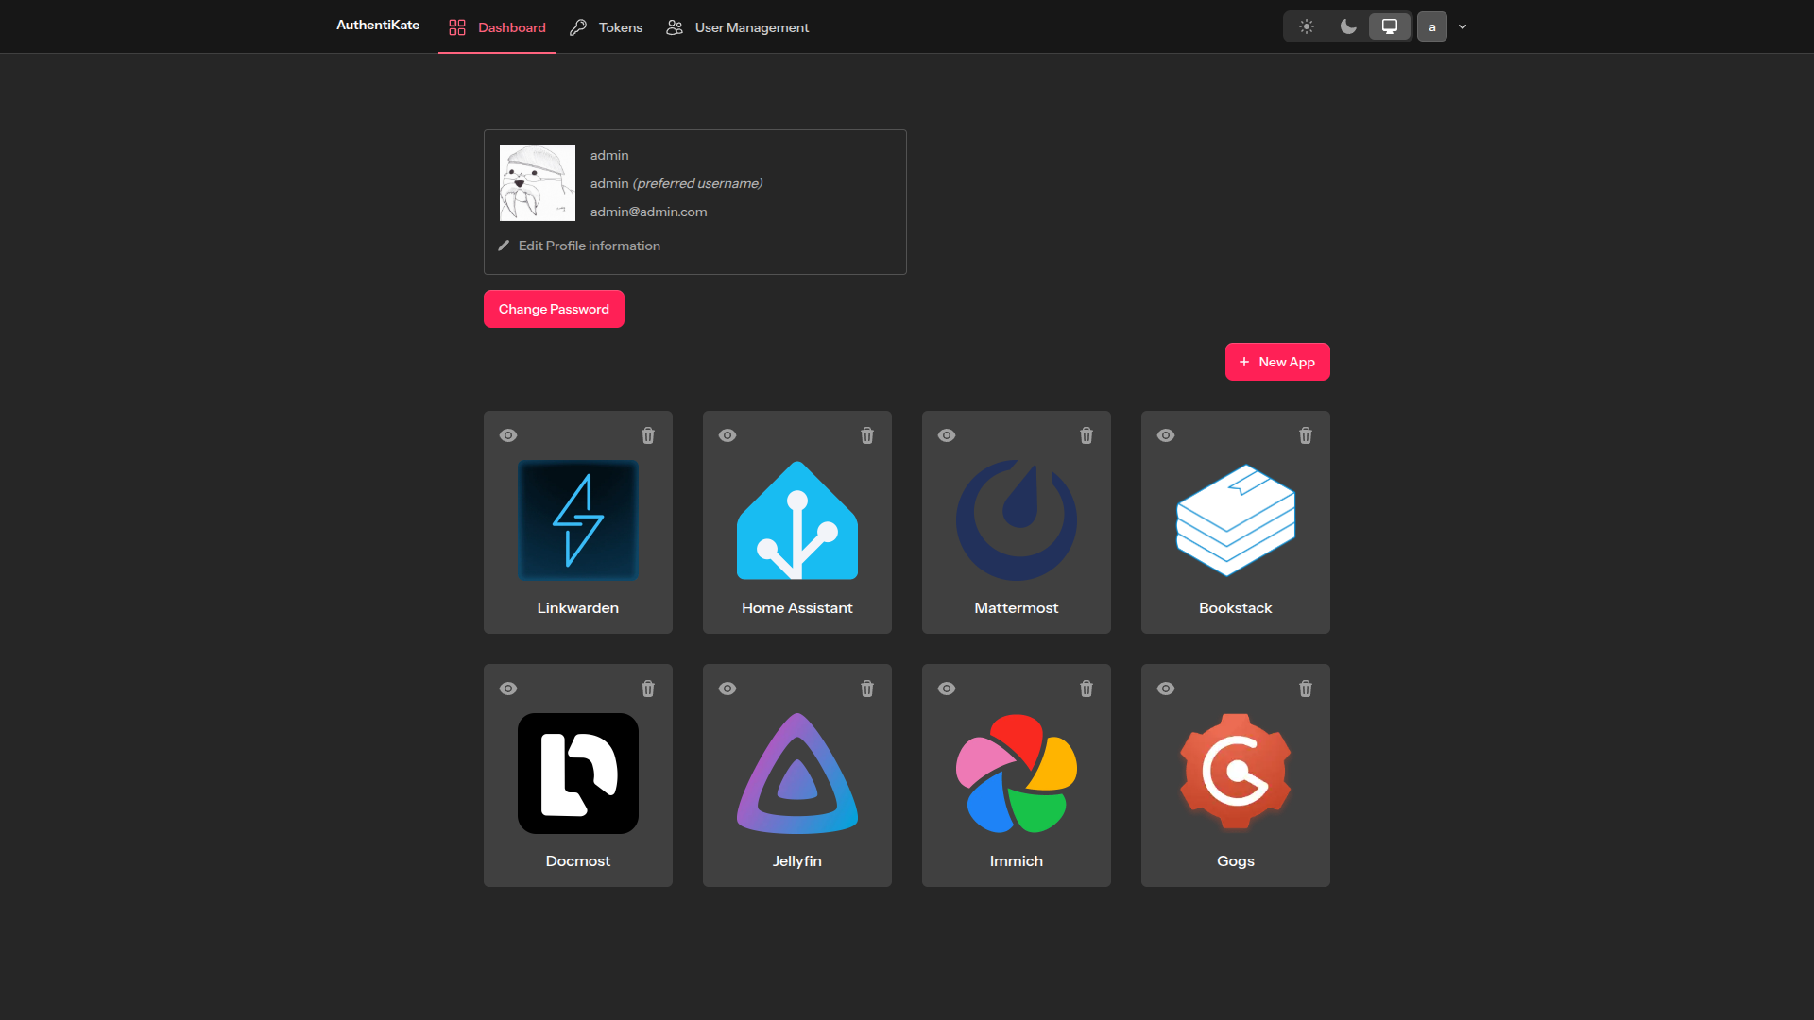Toggle visibility eye on Jellyfin card
The width and height of the screenshot is (1814, 1020).
[x=727, y=688]
